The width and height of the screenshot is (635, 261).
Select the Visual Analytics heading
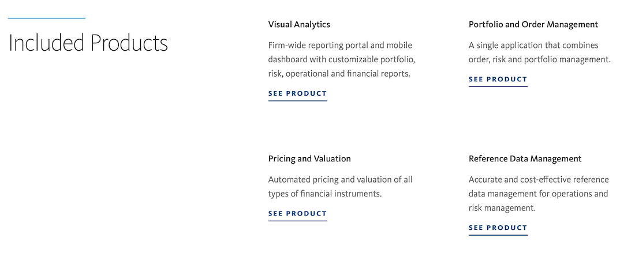(299, 25)
